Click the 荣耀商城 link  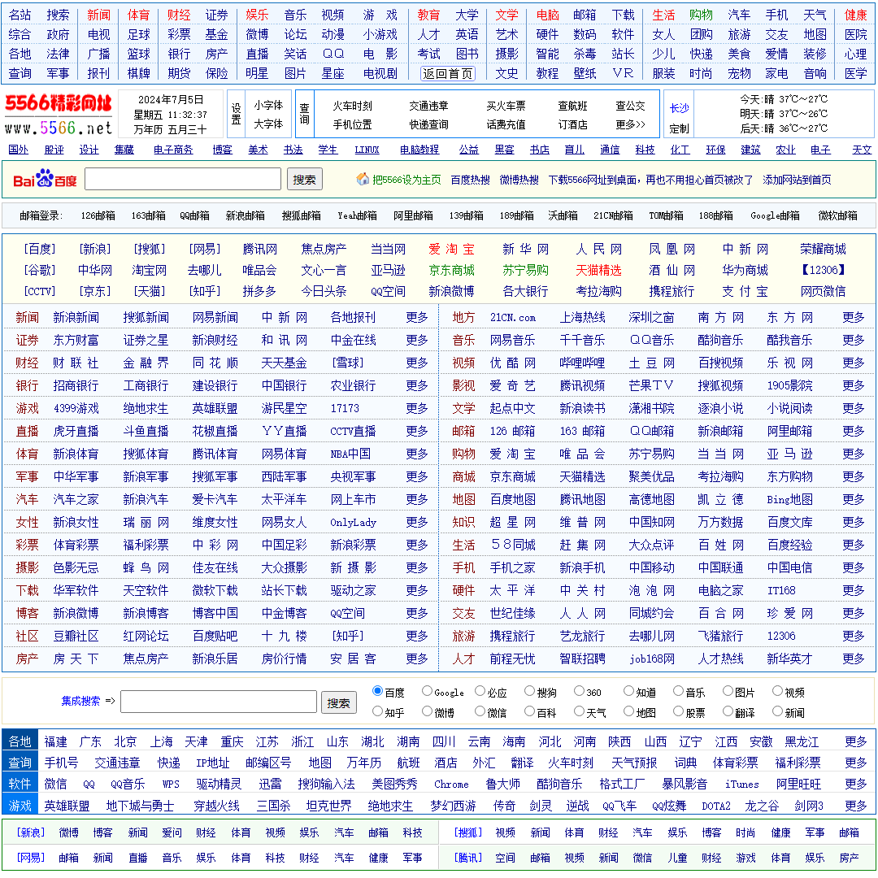click(x=823, y=250)
